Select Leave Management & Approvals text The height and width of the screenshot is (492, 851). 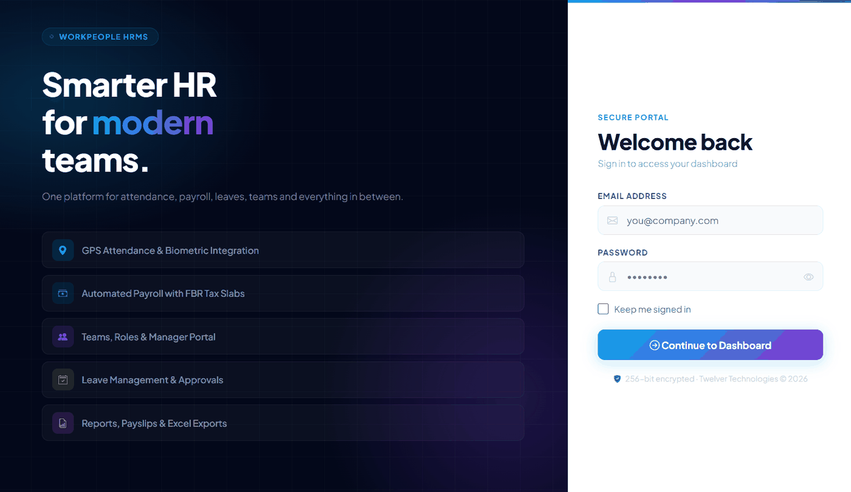click(x=153, y=380)
